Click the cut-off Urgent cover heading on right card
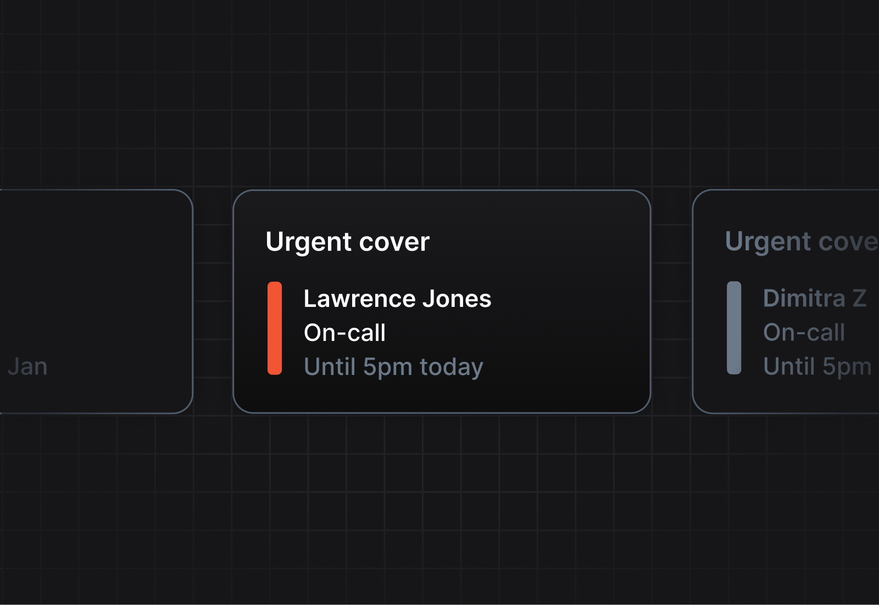The width and height of the screenshot is (879, 605). [x=802, y=242]
